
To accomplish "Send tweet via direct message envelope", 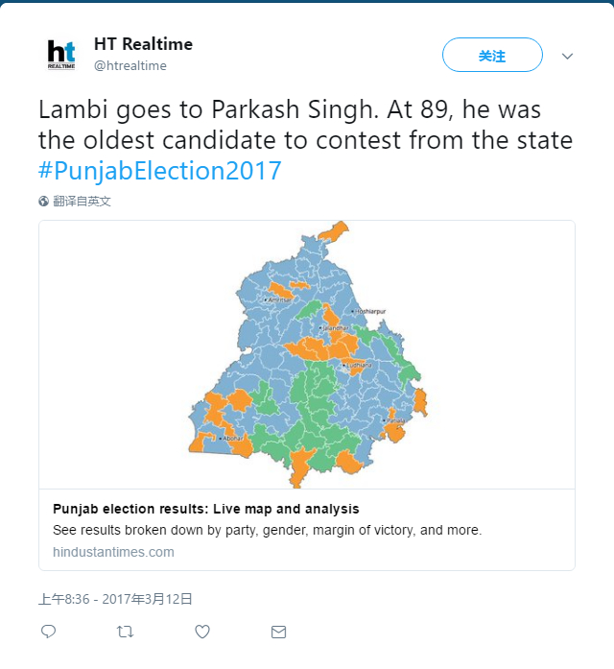I will point(278,632).
